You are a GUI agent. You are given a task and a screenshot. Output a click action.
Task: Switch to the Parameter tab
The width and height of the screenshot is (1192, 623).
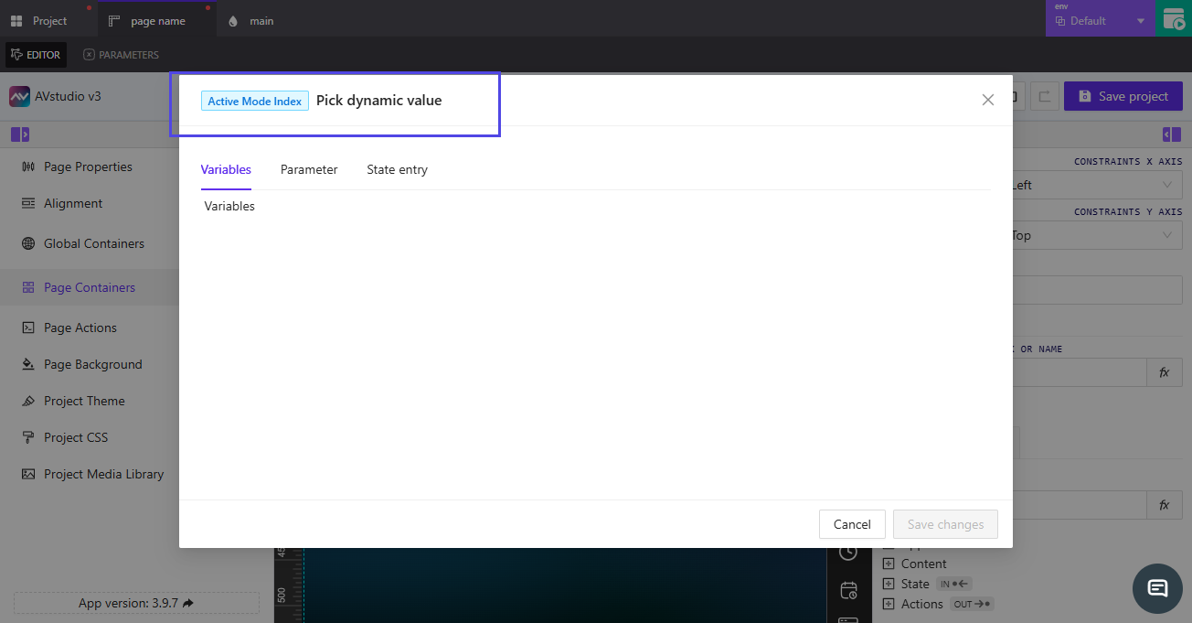tap(308, 169)
